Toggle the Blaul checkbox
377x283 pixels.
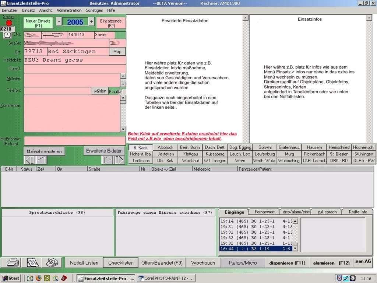120,91
